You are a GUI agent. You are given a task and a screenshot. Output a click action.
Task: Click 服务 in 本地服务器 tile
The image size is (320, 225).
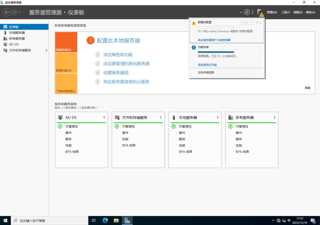[182, 139]
